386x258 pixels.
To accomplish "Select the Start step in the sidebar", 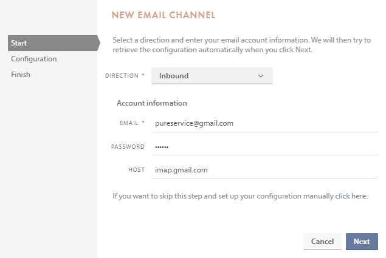I will tap(19, 43).
